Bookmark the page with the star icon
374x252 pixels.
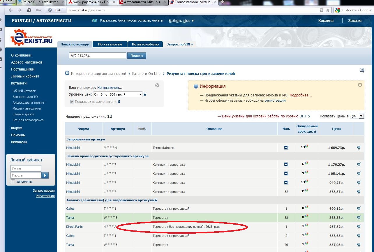328,10
